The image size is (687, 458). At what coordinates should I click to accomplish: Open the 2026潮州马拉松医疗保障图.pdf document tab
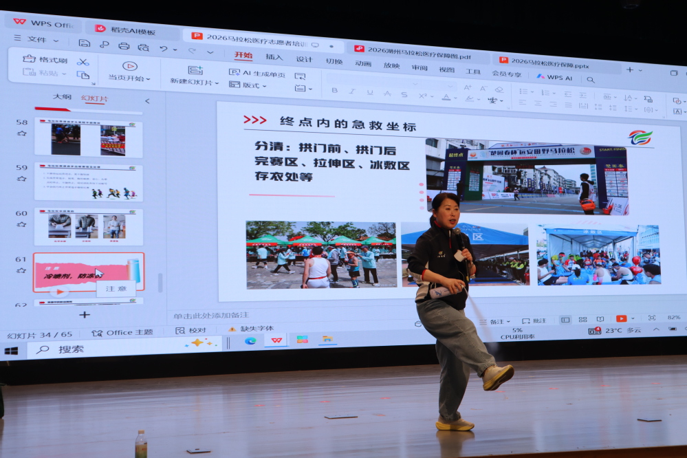415,50
